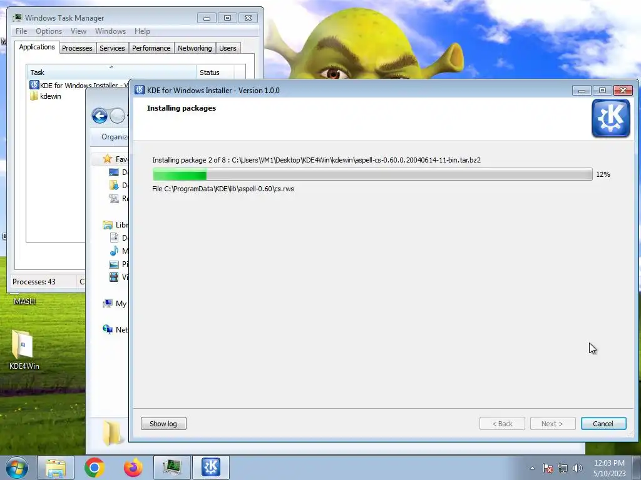
Task: Switch to Users tab
Action: coord(227,48)
